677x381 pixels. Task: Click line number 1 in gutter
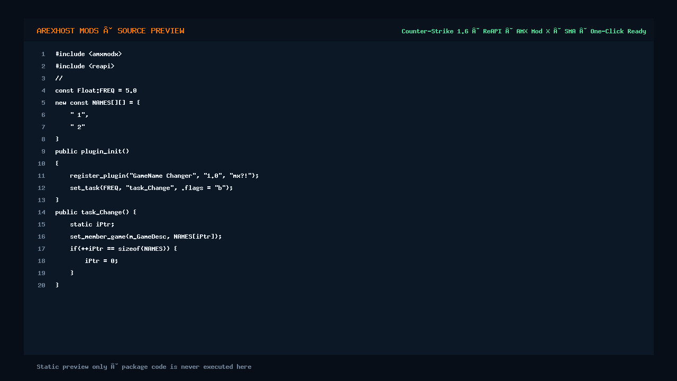tap(43, 54)
